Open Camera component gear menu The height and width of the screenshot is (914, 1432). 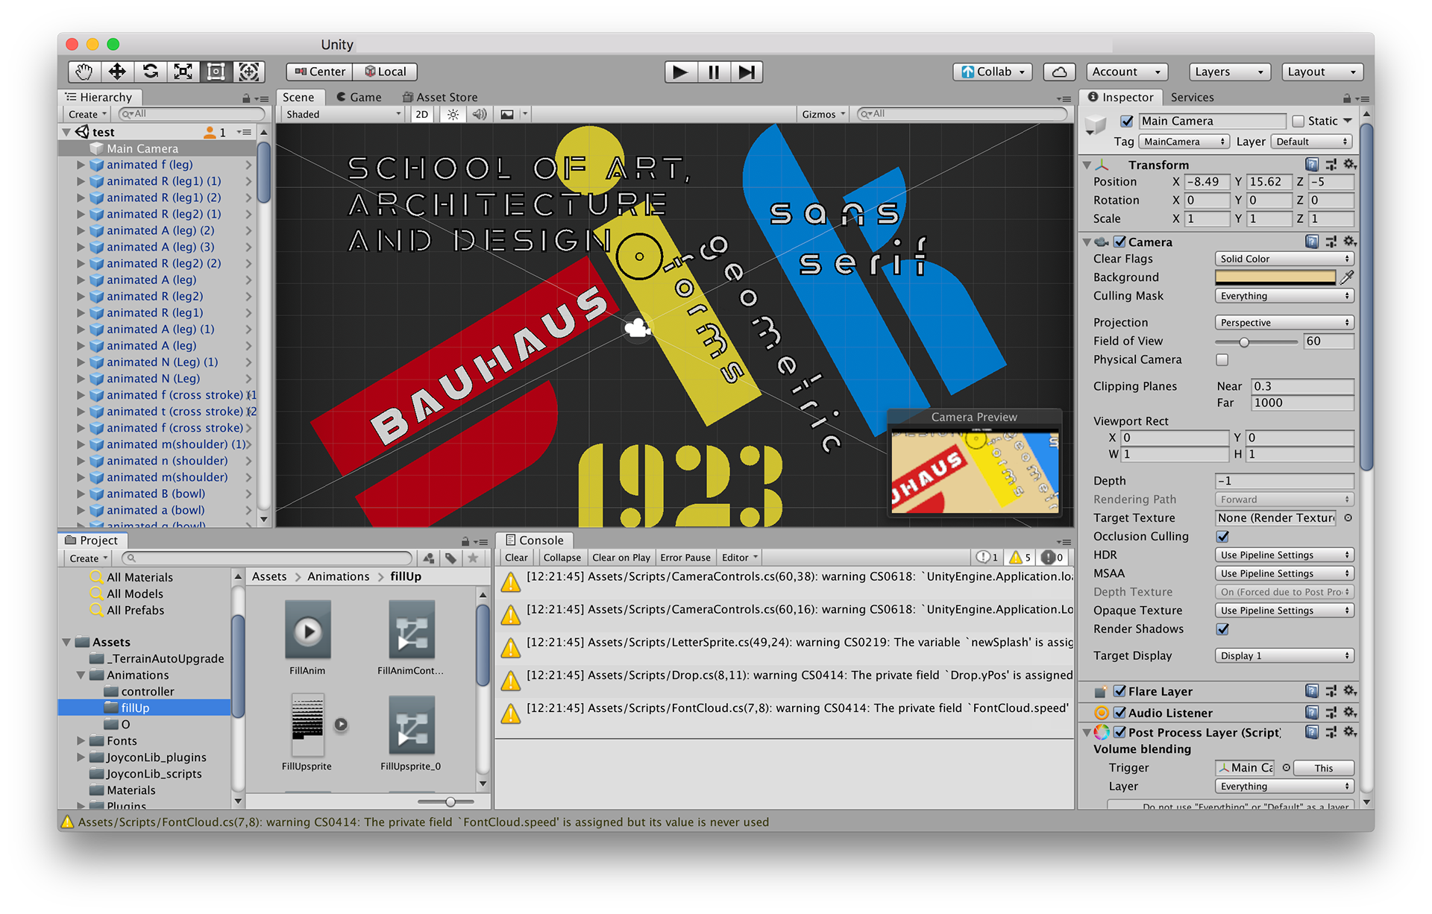(1349, 242)
